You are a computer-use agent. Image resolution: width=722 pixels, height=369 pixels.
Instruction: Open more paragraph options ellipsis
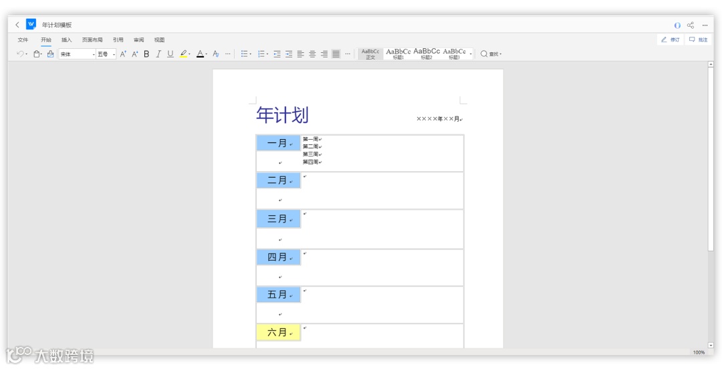[348, 54]
